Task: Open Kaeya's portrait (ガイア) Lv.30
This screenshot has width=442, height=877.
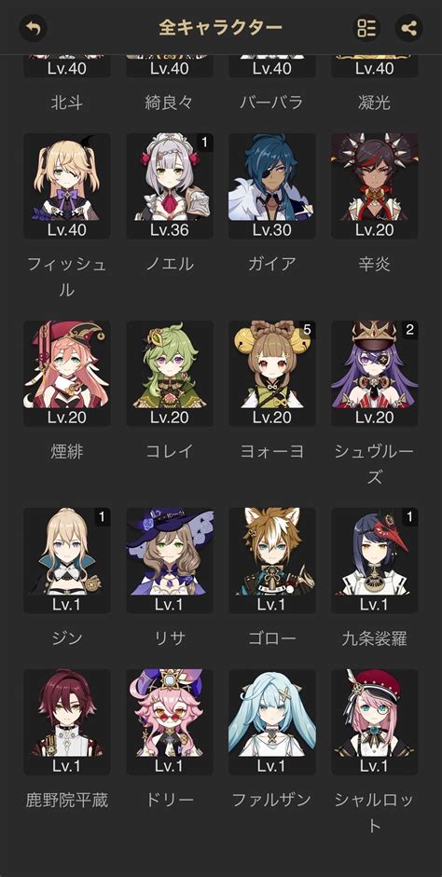Action: [x=272, y=185]
